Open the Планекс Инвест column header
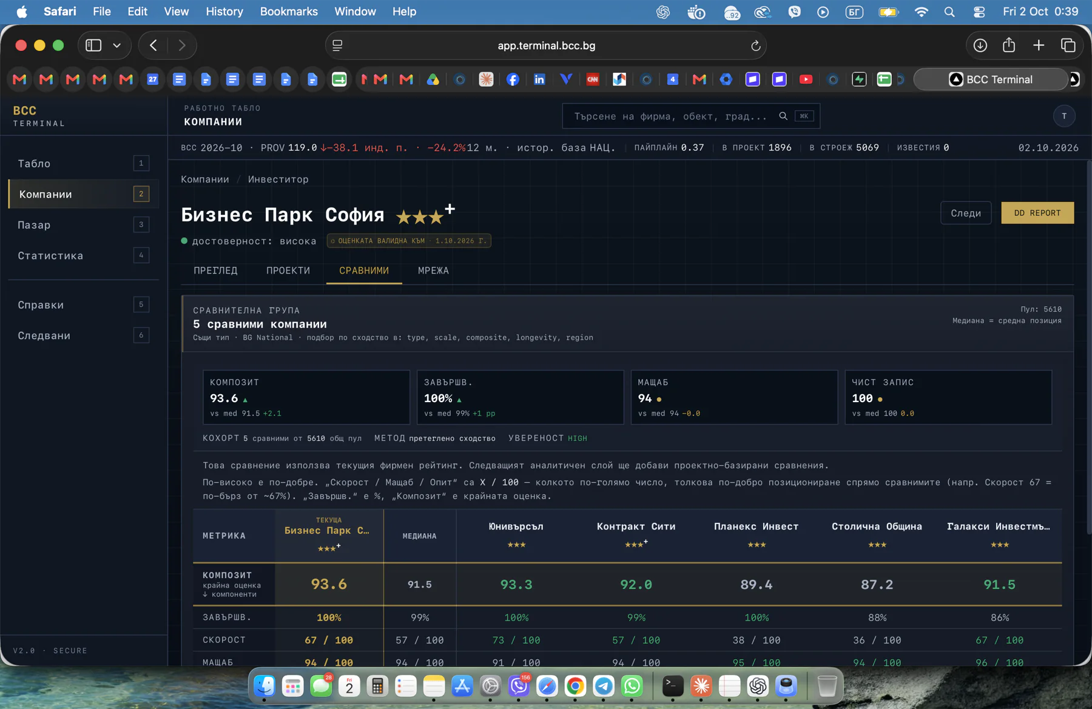 point(756,535)
